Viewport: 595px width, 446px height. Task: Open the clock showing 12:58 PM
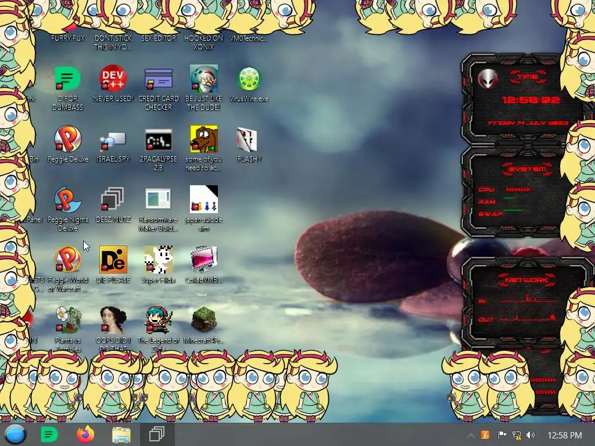click(565, 436)
